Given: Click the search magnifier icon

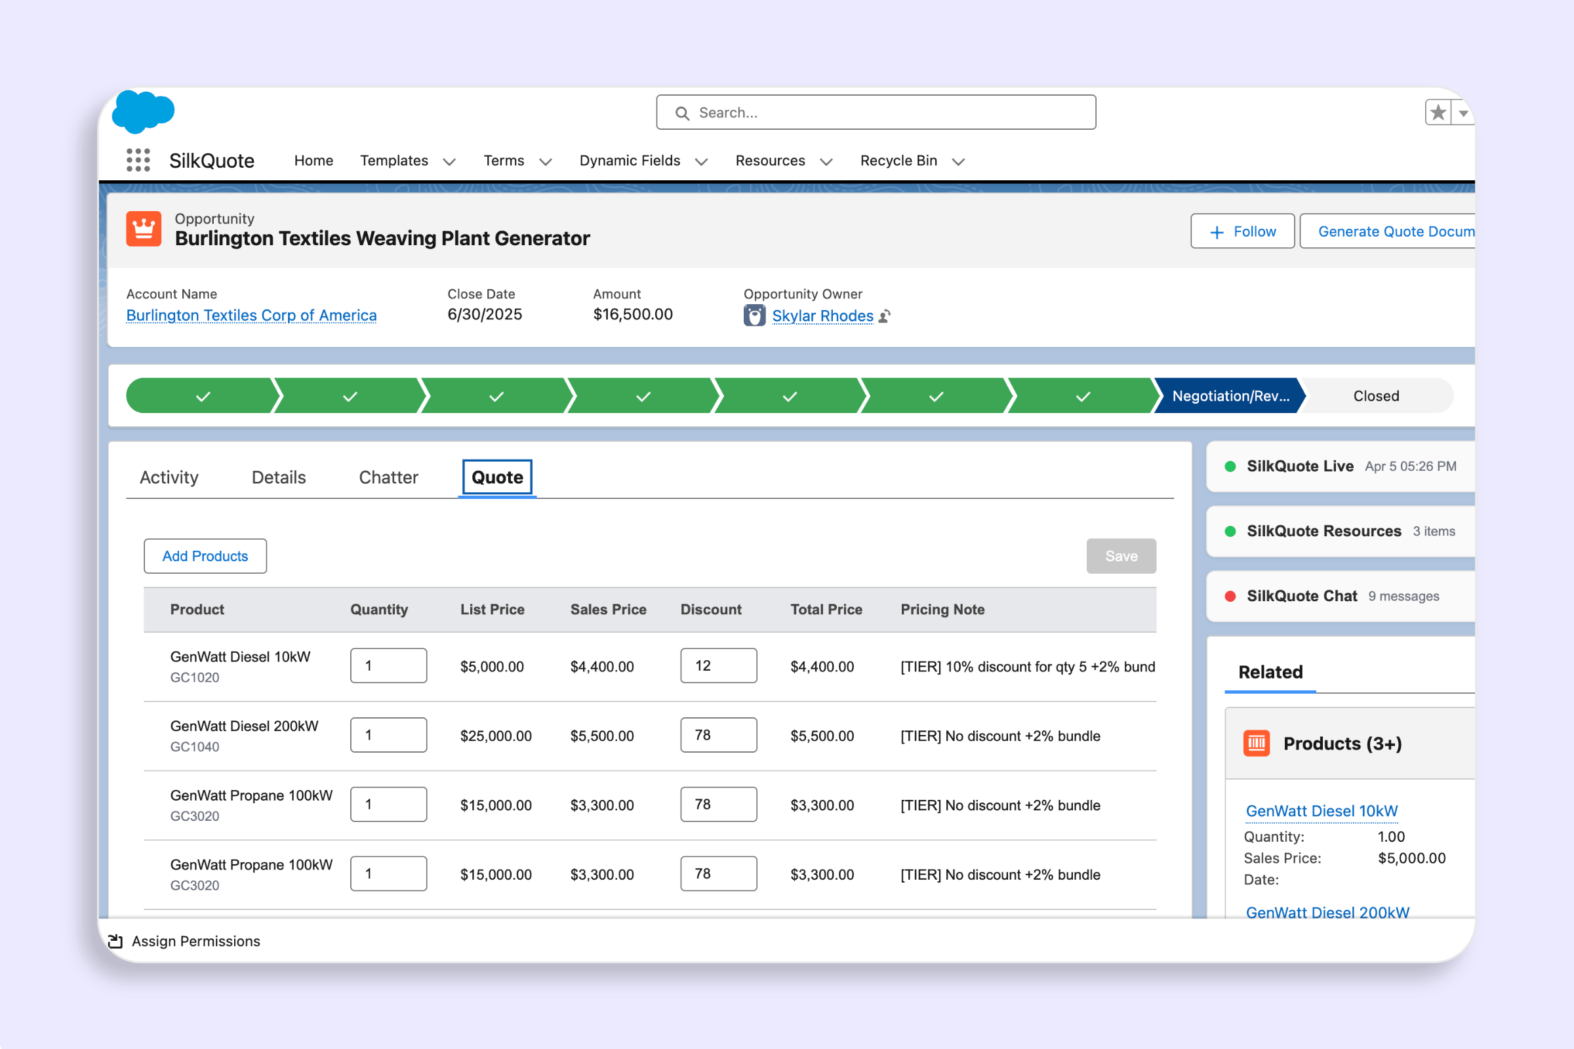Looking at the screenshot, I should (x=682, y=112).
